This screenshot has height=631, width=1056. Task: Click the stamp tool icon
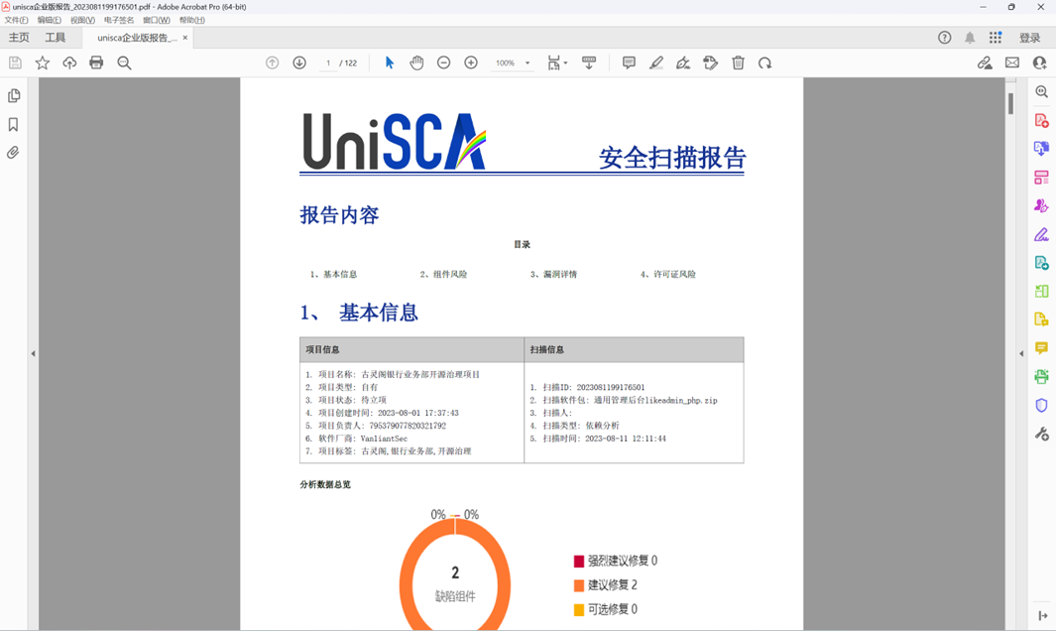tap(711, 63)
